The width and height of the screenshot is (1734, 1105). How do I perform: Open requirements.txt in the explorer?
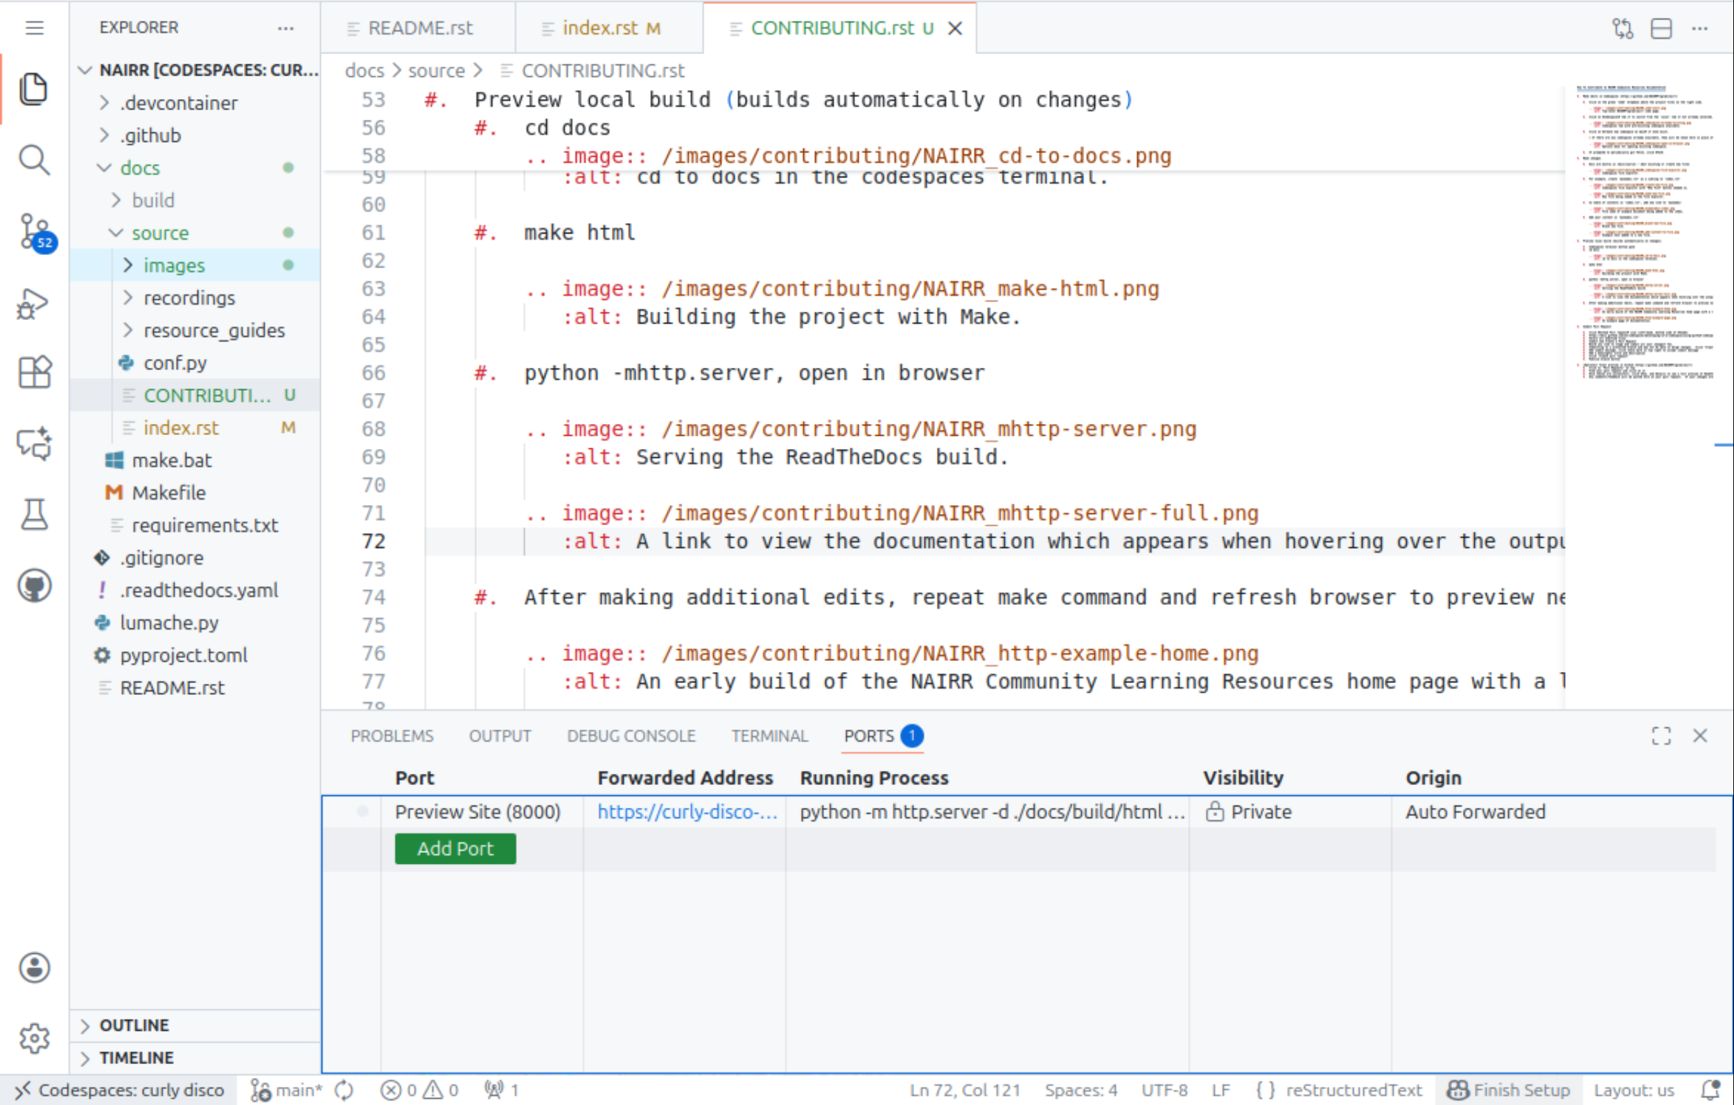click(x=195, y=524)
